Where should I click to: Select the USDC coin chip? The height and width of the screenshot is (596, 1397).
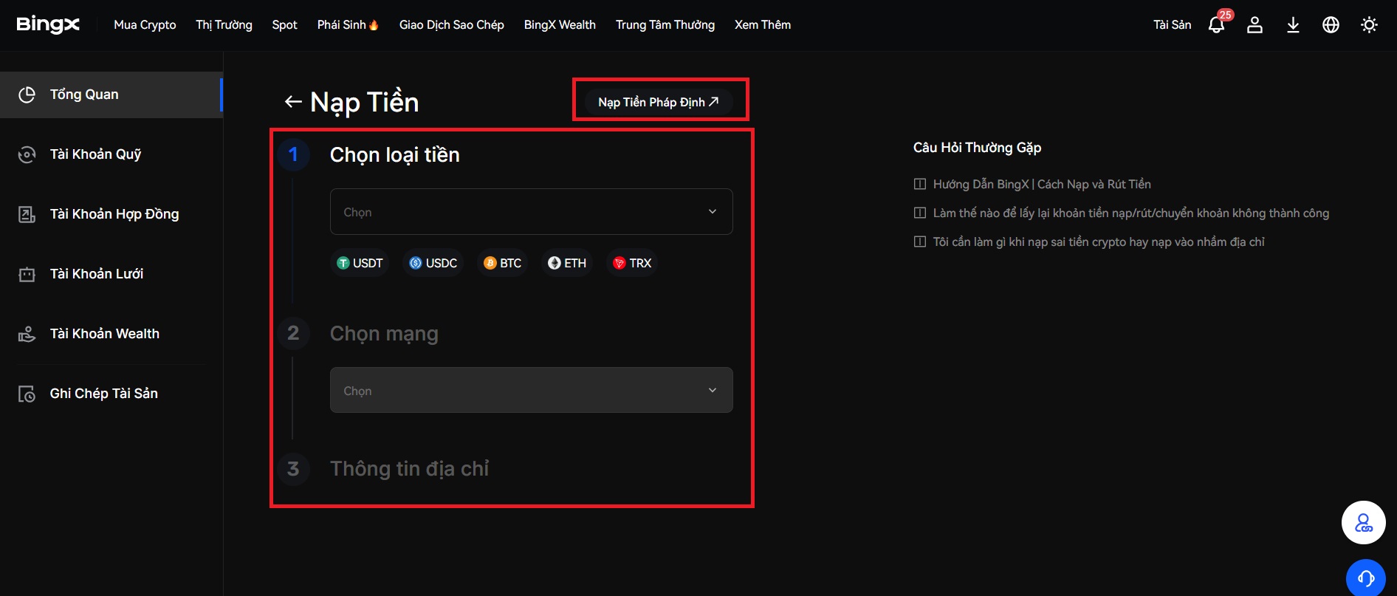point(433,263)
